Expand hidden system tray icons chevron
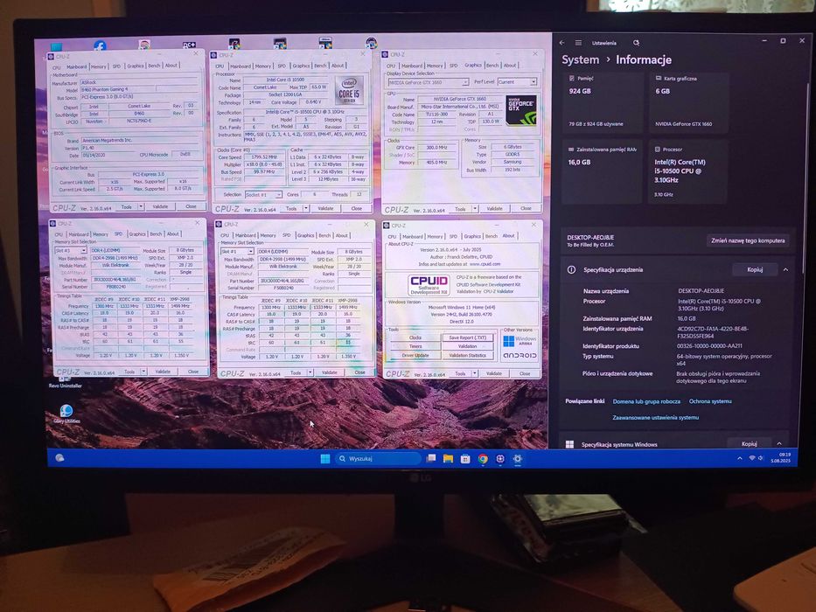 [x=739, y=458]
